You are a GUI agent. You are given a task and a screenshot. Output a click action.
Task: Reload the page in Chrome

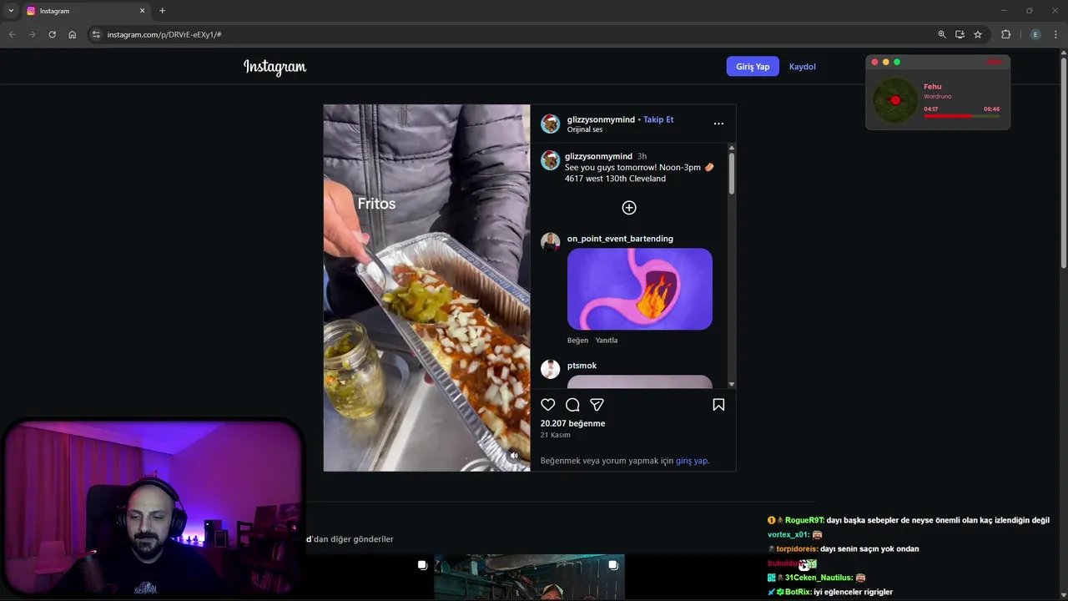52,34
